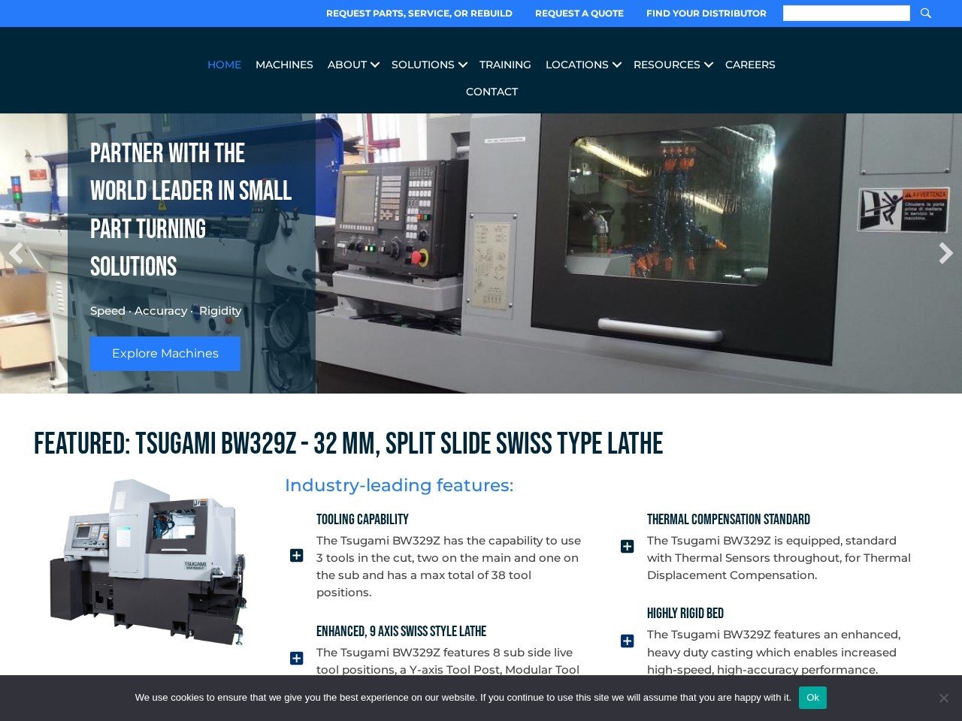The width and height of the screenshot is (962, 721).
Task: Click the search magnifier icon
Action: pos(925,13)
